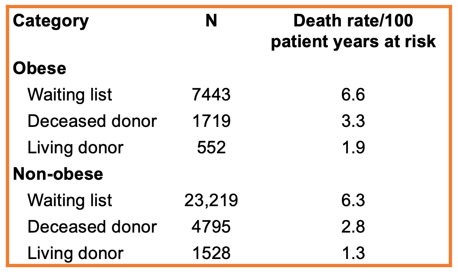This screenshot has width=458, height=272.
Task: Select the 1528 count cell
Action: (211, 253)
